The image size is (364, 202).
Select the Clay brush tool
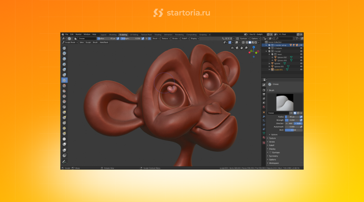click(x=64, y=54)
